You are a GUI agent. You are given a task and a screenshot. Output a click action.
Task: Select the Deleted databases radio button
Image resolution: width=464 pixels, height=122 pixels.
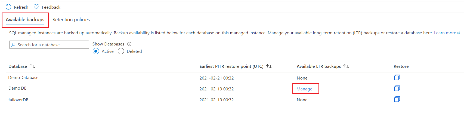pos(121,51)
